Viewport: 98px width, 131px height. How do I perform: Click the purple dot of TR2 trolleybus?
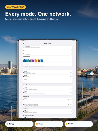[24, 111]
